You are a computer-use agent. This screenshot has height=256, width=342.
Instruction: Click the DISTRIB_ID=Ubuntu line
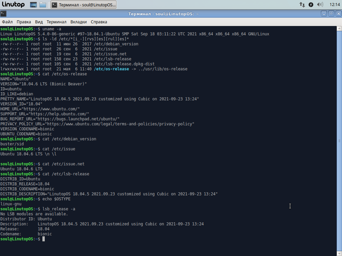[20, 179]
